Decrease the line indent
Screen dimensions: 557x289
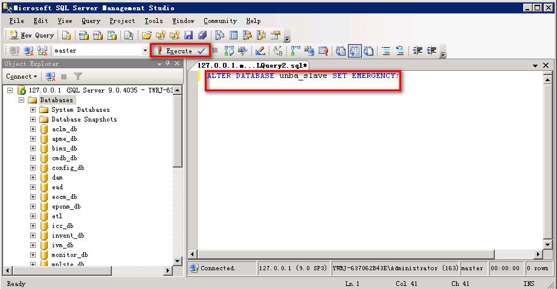(417, 51)
